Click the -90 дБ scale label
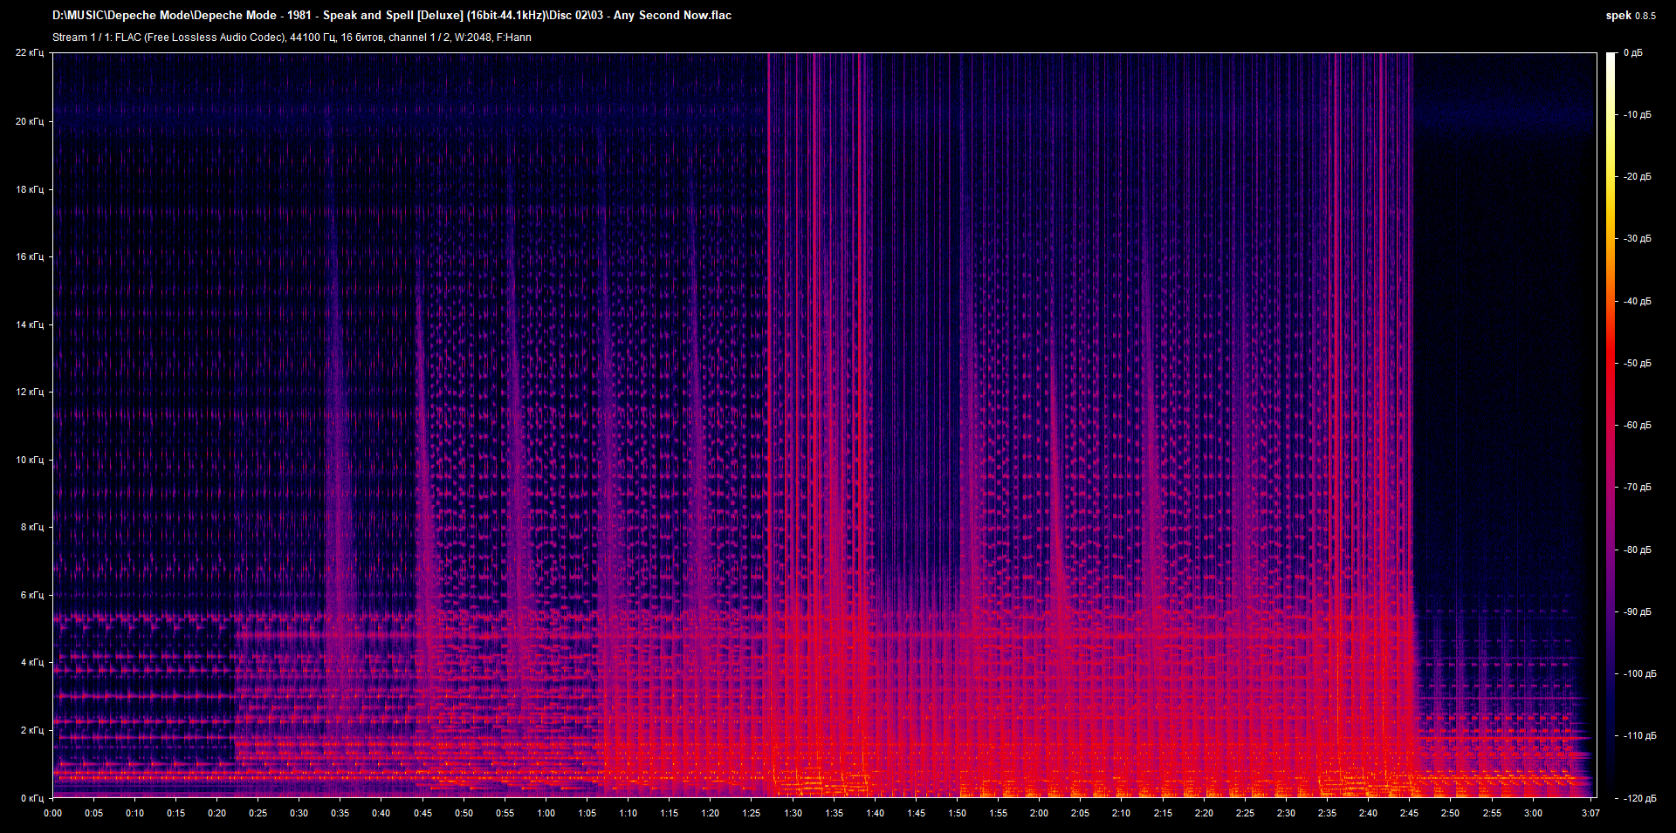Screen dimensions: 1676x833 [1638, 611]
